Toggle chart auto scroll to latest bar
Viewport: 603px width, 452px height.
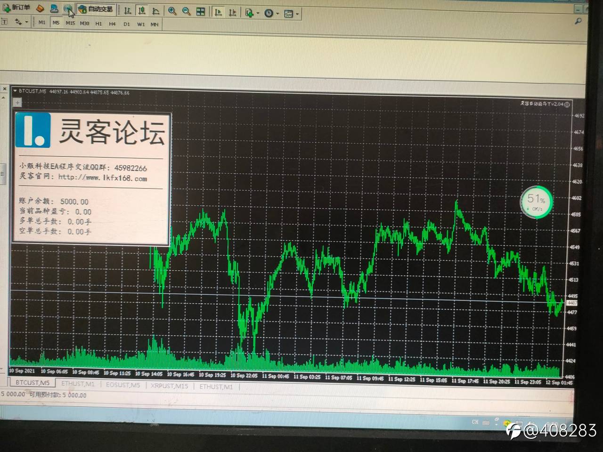pos(218,12)
